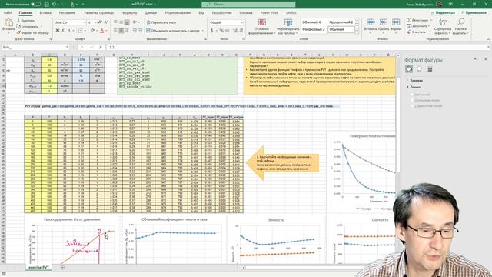Viewport: 492px width, 277px height.
Task: Click Wrap Text (Переносить текст)
Action: click(x=161, y=22)
